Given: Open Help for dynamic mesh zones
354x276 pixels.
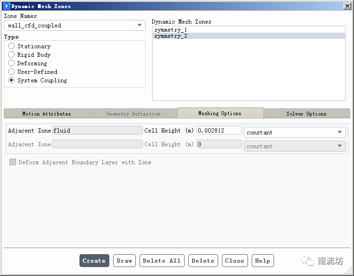Looking at the screenshot, I should [x=262, y=260].
